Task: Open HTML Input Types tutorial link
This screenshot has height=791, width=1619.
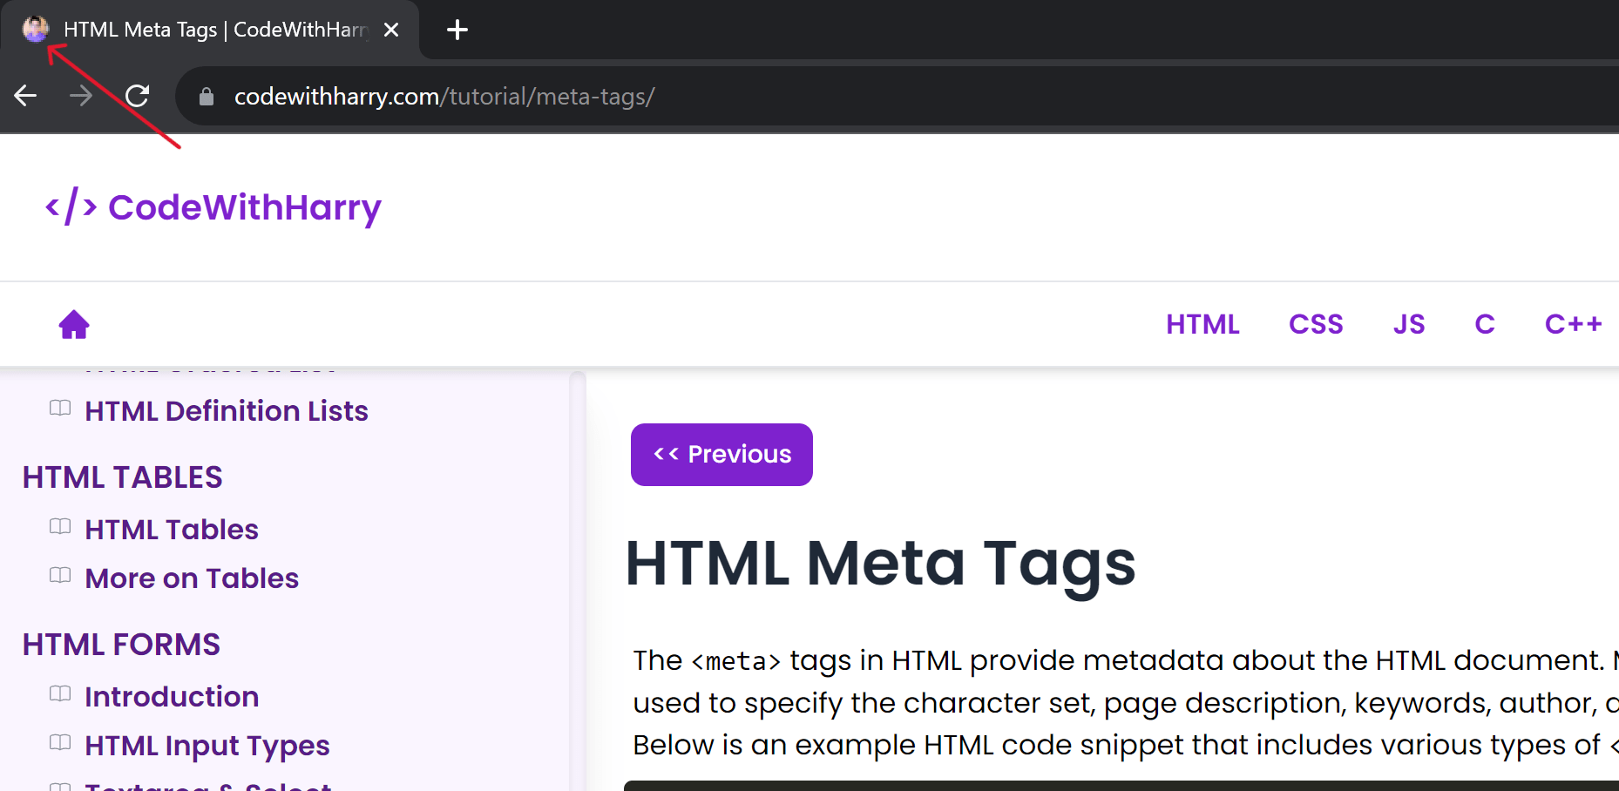Action: 207,746
